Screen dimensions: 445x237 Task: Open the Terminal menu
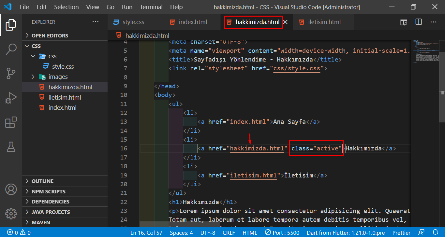tap(151, 7)
